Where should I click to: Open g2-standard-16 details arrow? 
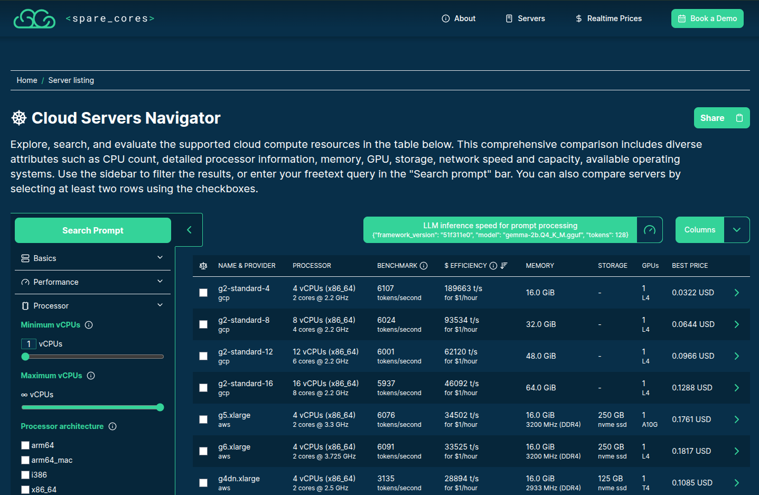click(x=737, y=388)
